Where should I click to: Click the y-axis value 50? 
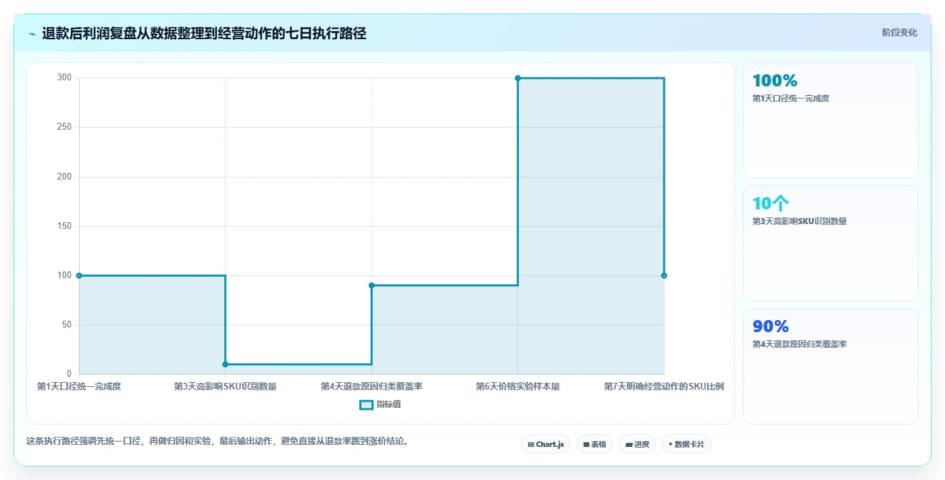coord(66,325)
